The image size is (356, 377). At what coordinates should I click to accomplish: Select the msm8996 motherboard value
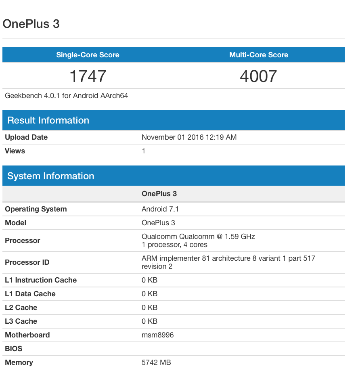pos(157,335)
